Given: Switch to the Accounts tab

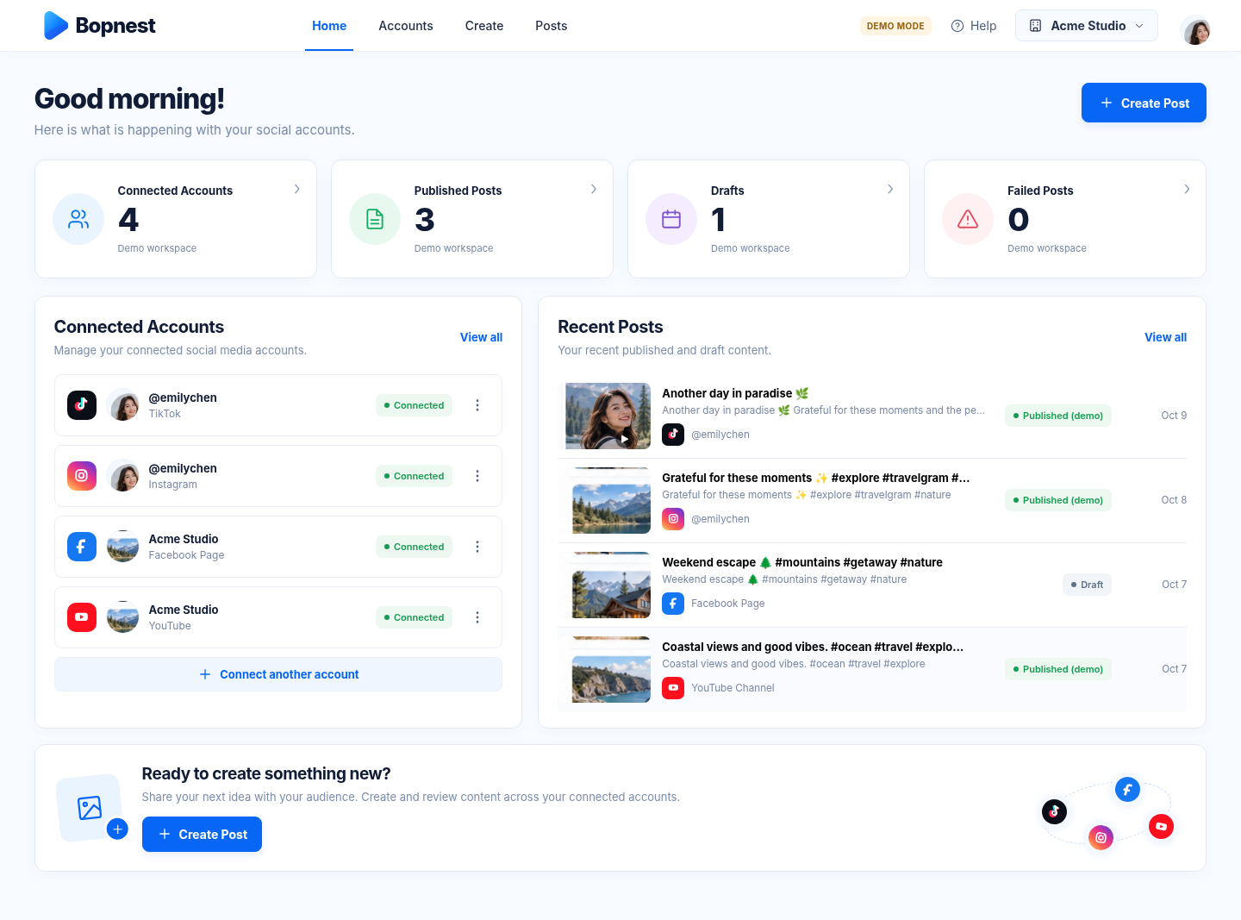Looking at the screenshot, I should (406, 26).
